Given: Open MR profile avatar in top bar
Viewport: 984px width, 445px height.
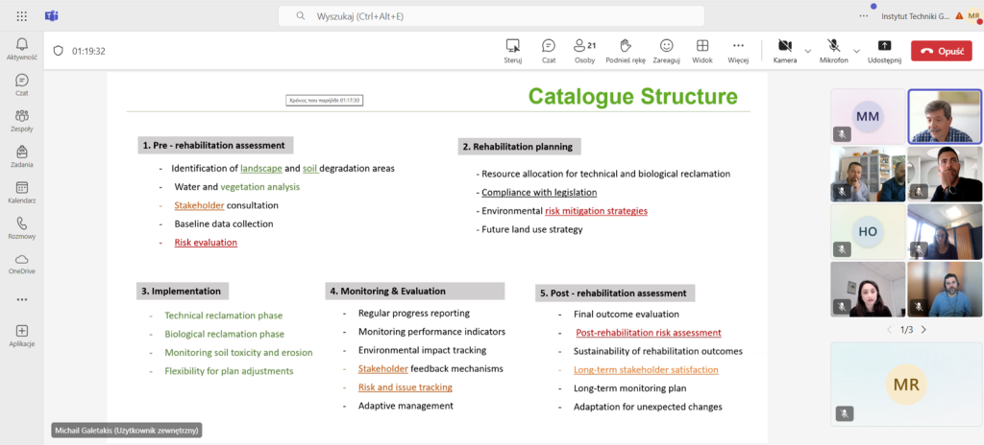Looking at the screenshot, I should (974, 16).
